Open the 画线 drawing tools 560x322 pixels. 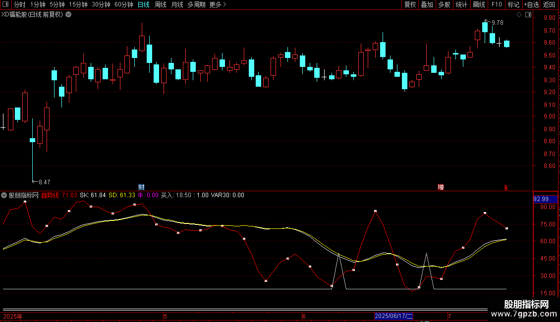click(x=479, y=4)
